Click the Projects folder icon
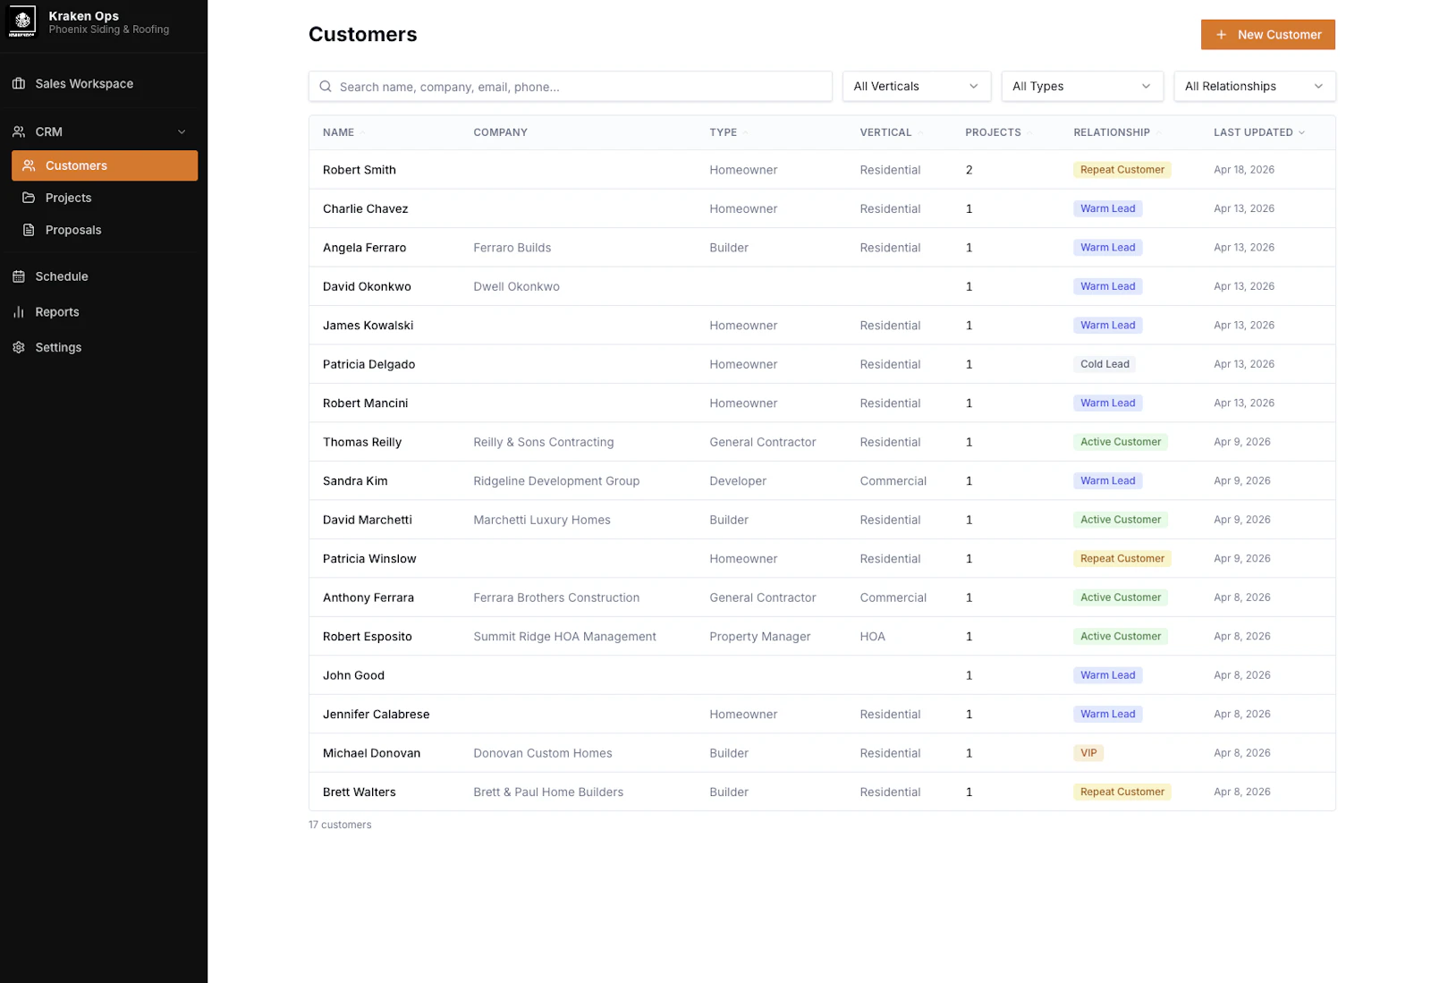This screenshot has height=983, width=1431. tap(30, 198)
